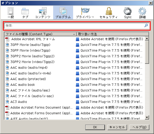Open help with ヘルプ(H) button
This screenshot has width=154, height=134.
pos(139,127)
